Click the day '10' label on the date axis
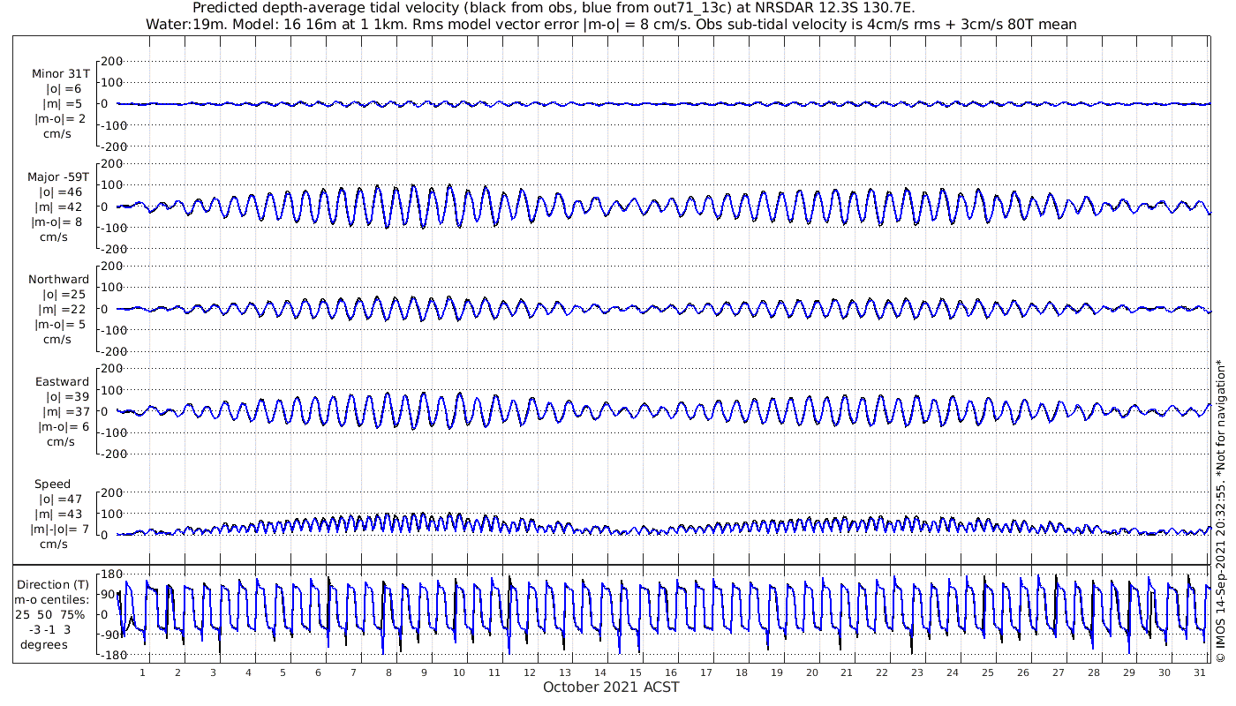Viewport: 1236px width, 706px height. point(459,672)
